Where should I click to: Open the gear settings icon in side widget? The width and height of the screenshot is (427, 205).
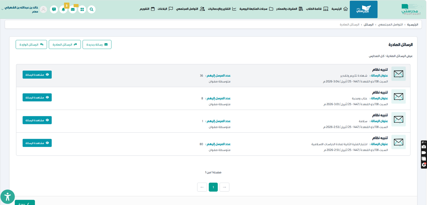pos(424,165)
